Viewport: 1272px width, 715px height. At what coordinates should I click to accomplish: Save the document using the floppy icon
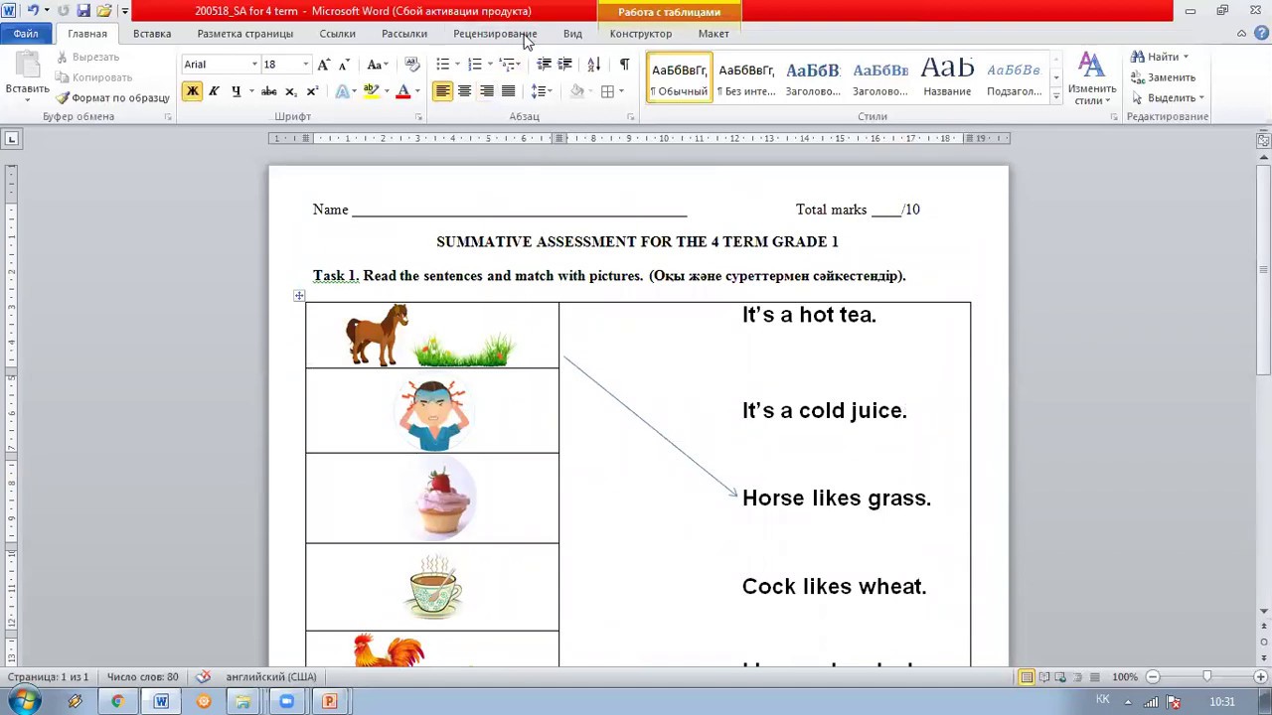[x=83, y=11]
